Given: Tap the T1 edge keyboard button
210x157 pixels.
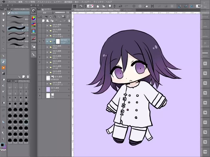Looking at the screenshot, I should 205,63.
